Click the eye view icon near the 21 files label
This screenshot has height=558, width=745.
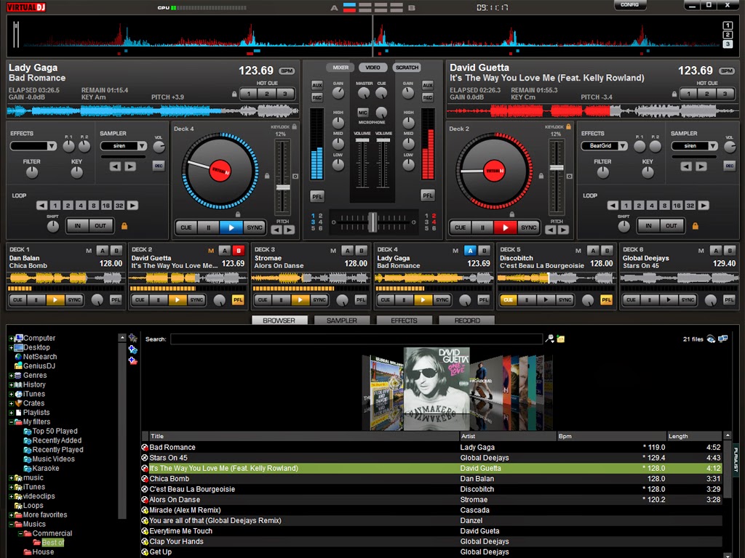[710, 339]
